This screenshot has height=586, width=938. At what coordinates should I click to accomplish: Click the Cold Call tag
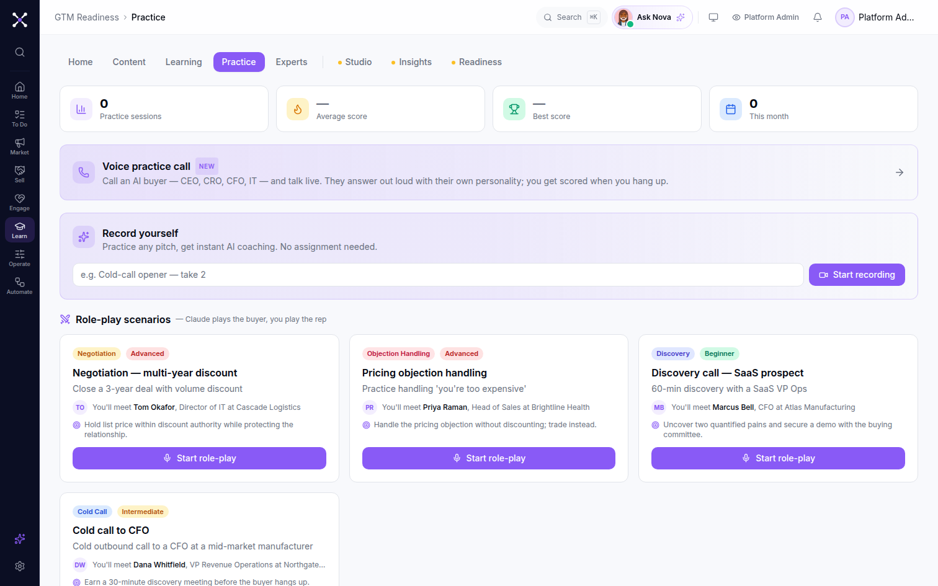(92, 512)
